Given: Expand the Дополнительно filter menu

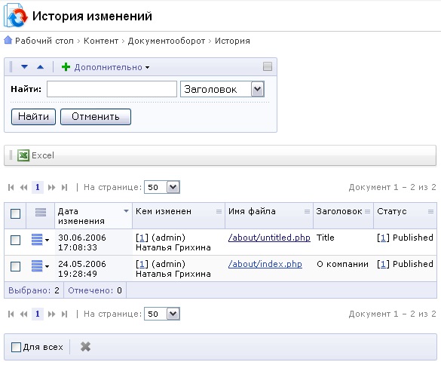Looking at the screenshot, I should (112, 67).
